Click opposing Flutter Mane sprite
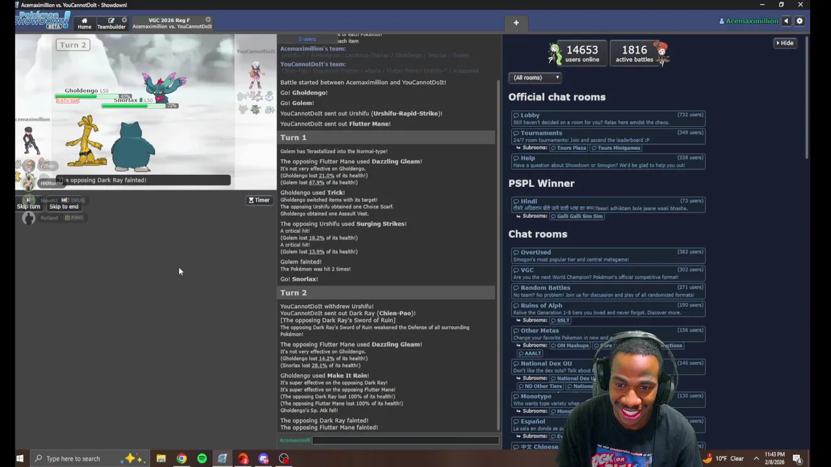The height and width of the screenshot is (467, 831). [165, 87]
